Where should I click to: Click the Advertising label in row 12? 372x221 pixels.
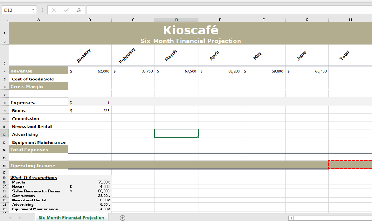coord(25,135)
